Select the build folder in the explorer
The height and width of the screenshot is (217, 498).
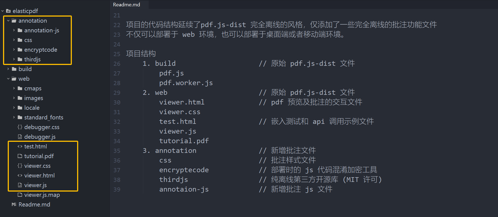coord(25,69)
